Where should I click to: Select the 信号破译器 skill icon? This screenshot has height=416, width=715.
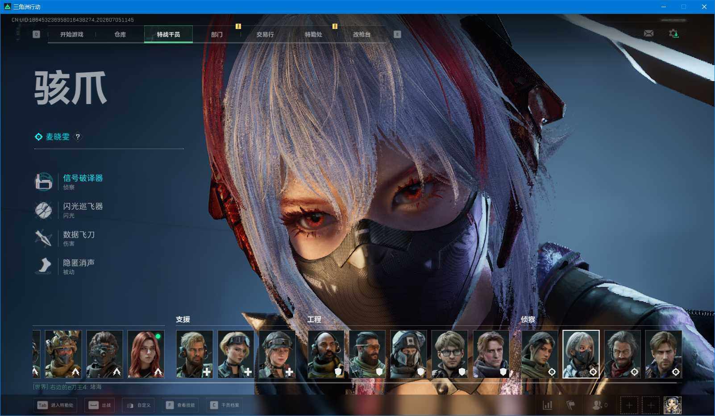pyautogui.click(x=44, y=182)
